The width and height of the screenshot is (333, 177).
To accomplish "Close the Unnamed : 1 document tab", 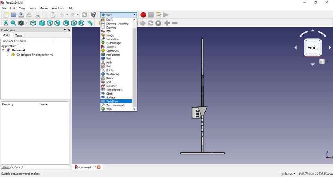I will pos(99,167).
